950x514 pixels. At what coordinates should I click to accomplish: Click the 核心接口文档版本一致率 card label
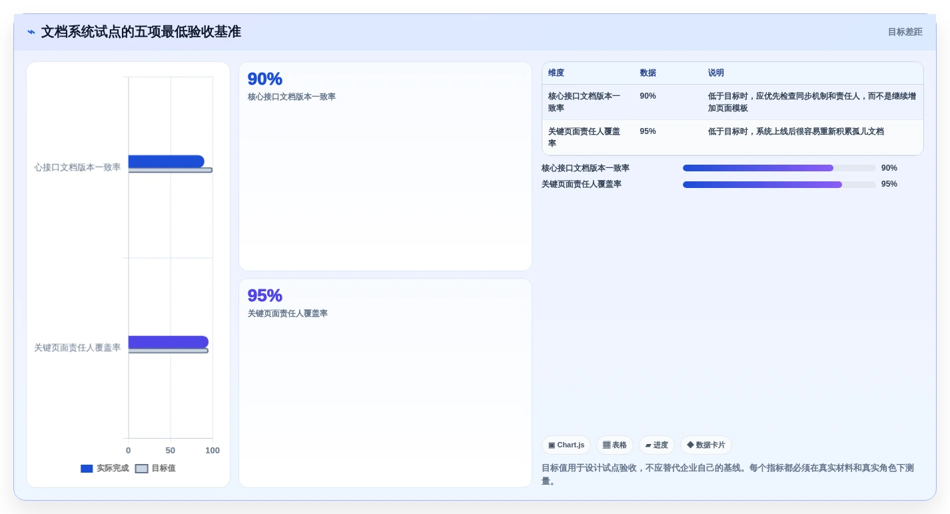pyautogui.click(x=292, y=97)
